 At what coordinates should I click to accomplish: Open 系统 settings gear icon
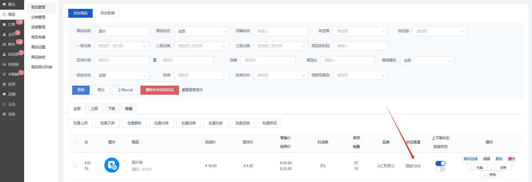[x=4, y=114]
